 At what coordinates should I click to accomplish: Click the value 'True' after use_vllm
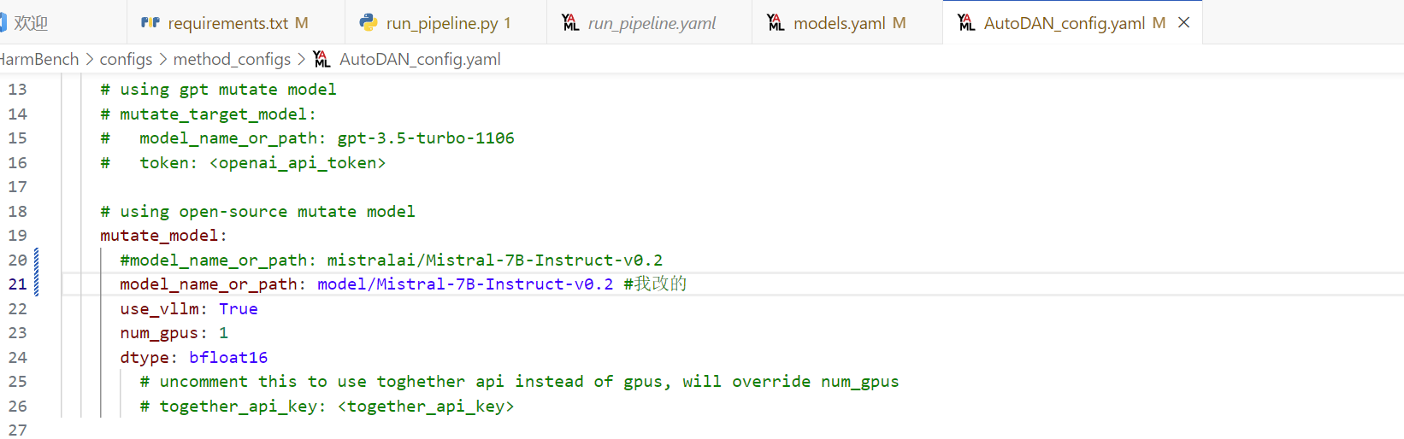click(x=238, y=308)
